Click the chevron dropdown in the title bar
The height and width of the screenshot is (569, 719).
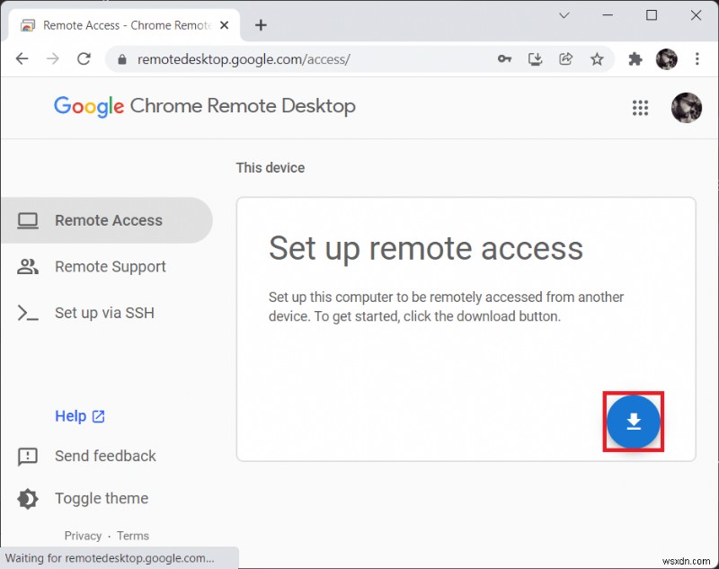[x=564, y=15]
